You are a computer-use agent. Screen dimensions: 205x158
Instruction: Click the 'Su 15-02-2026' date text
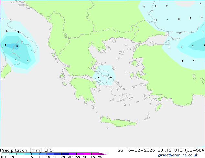[136, 150]
